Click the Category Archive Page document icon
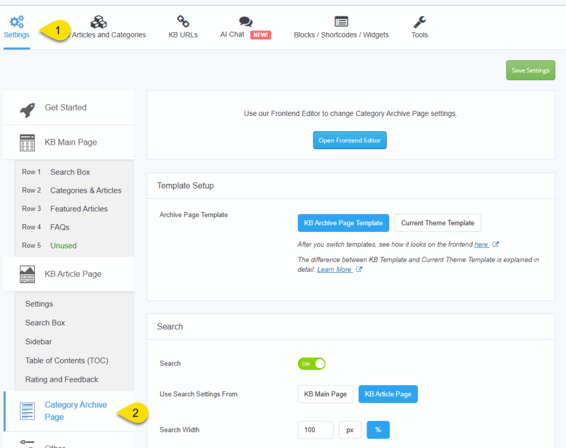 click(x=27, y=411)
